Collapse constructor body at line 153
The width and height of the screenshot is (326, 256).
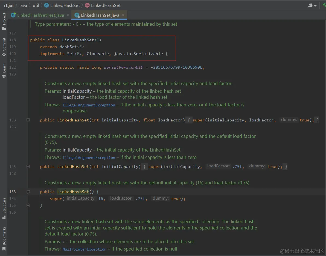28,192
